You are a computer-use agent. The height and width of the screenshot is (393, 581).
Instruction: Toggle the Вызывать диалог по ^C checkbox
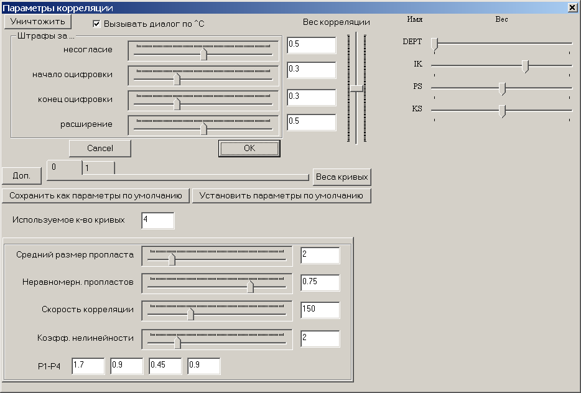(x=96, y=24)
